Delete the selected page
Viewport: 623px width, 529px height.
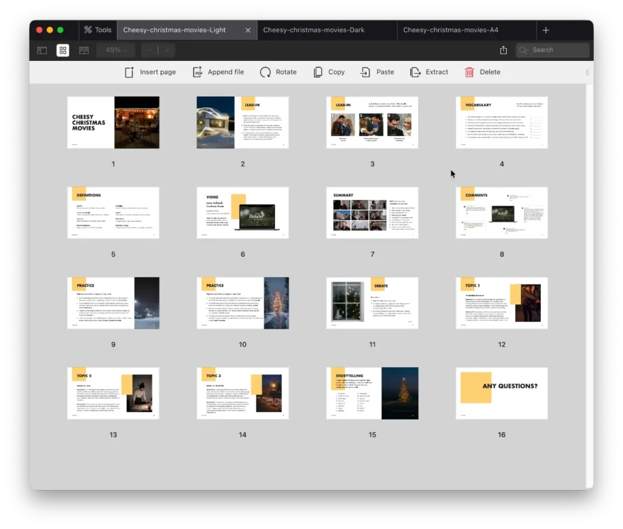point(482,72)
